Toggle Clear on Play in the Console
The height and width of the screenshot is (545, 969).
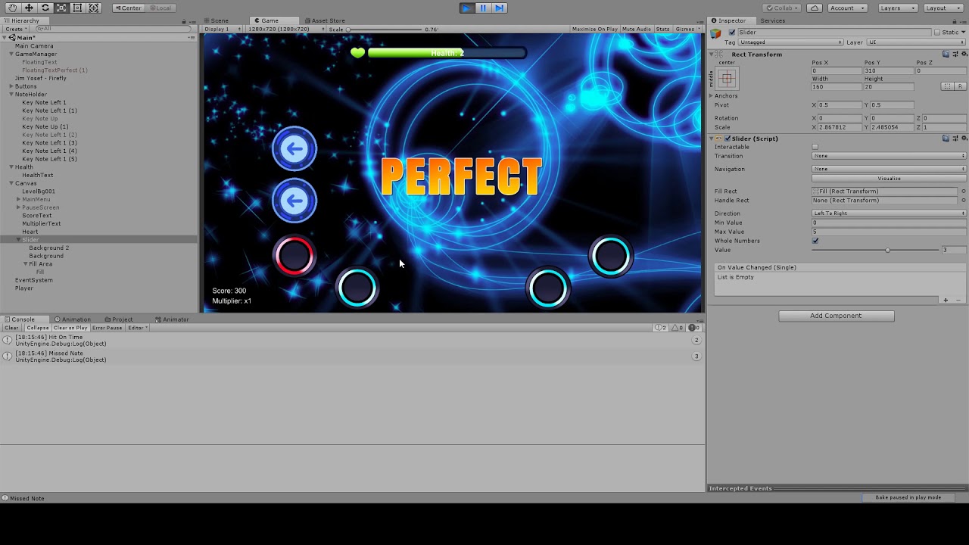click(x=70, y=328)
